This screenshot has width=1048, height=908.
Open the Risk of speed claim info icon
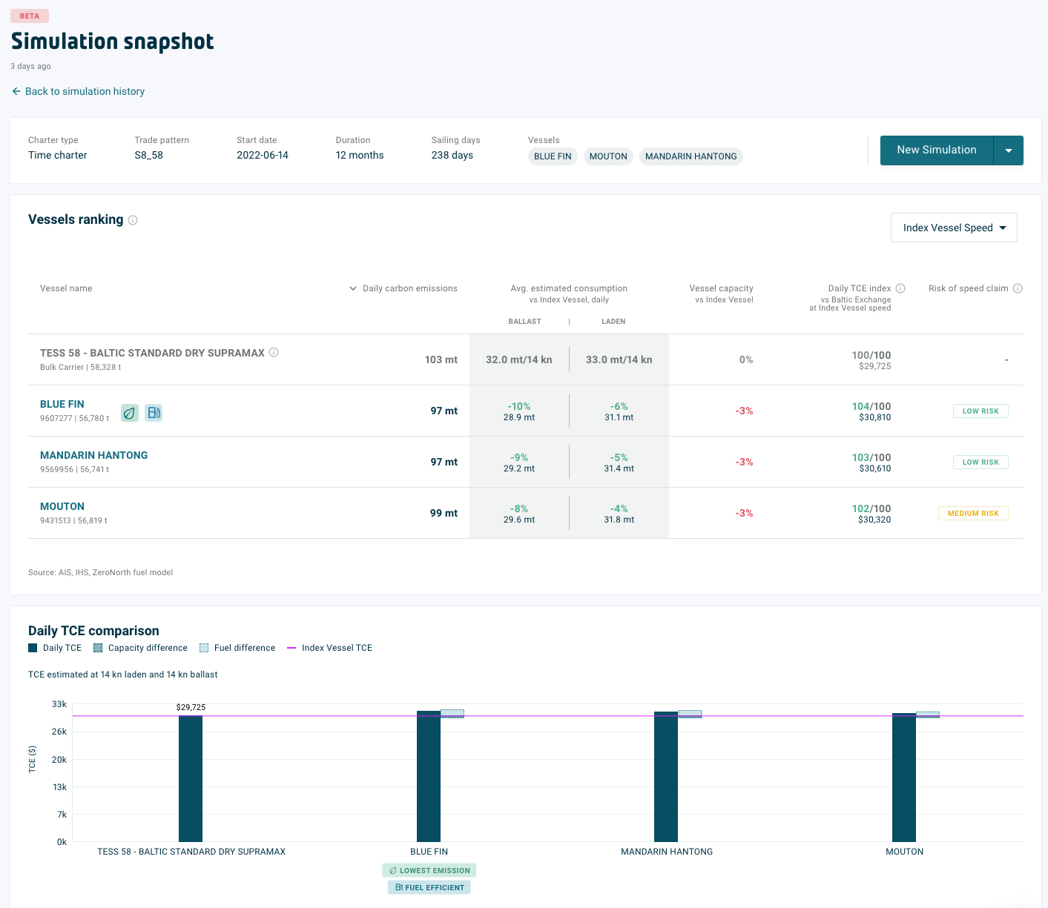(1018, 288)
